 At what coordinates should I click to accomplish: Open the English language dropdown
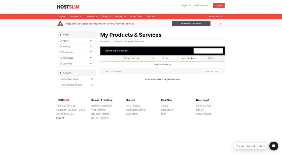coord(186,5)
